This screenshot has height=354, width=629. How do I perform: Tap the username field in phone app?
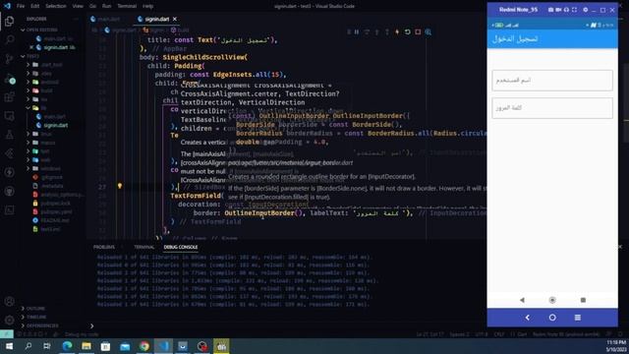tap(552, 81)
